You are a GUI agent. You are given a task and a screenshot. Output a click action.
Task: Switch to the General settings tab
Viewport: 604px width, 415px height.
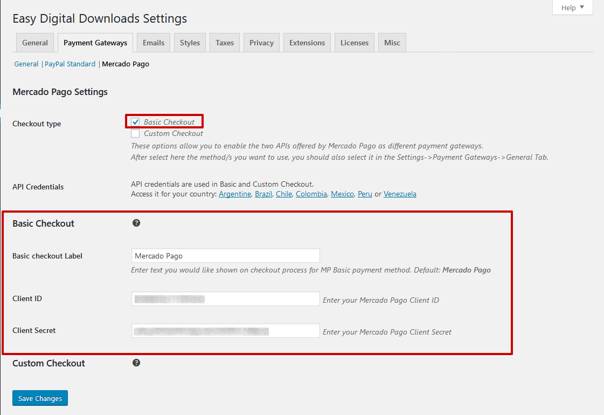(x=35, y=43)
